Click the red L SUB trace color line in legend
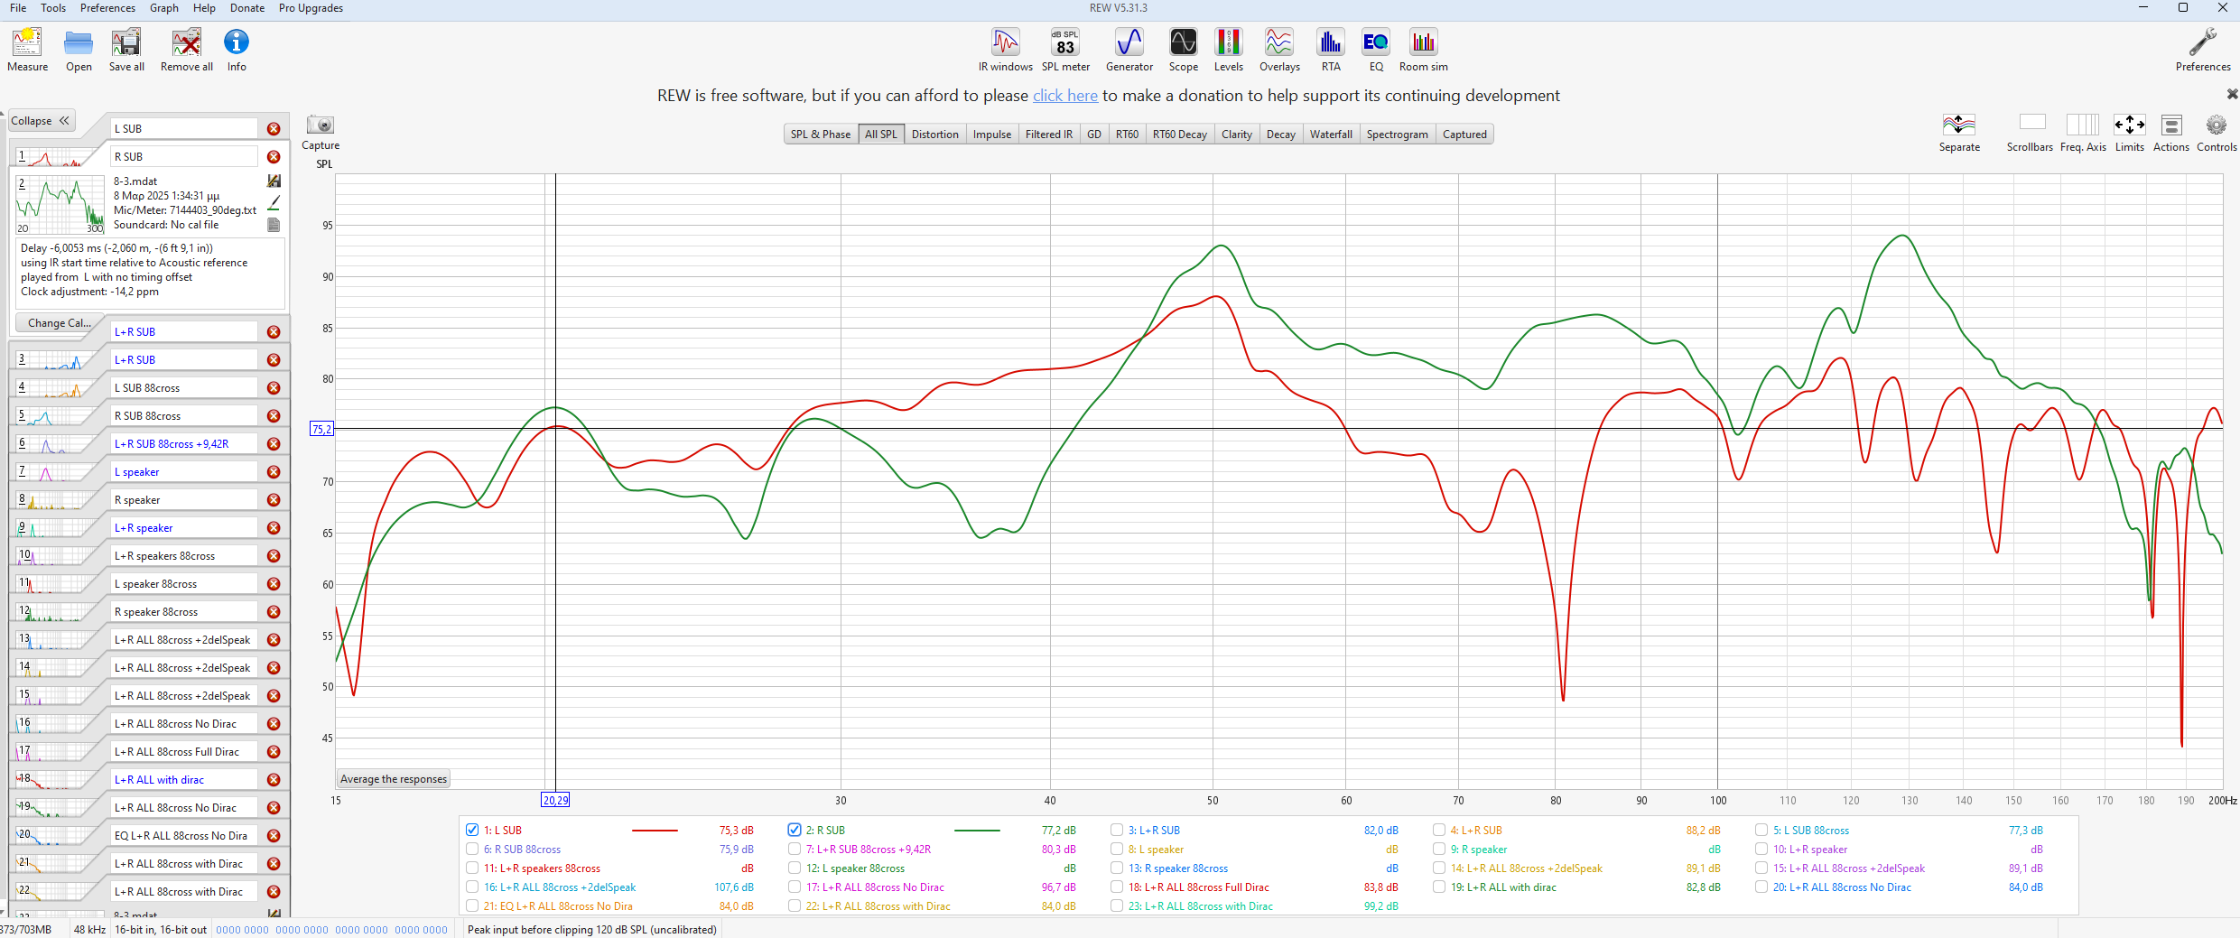Viewport: 2240px width, 938px height. click(655, 830)
